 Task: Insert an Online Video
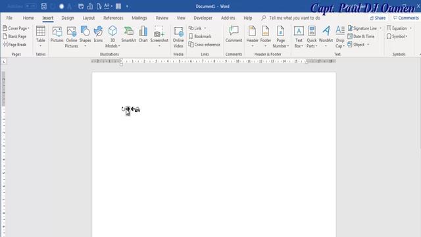point(178,37)
